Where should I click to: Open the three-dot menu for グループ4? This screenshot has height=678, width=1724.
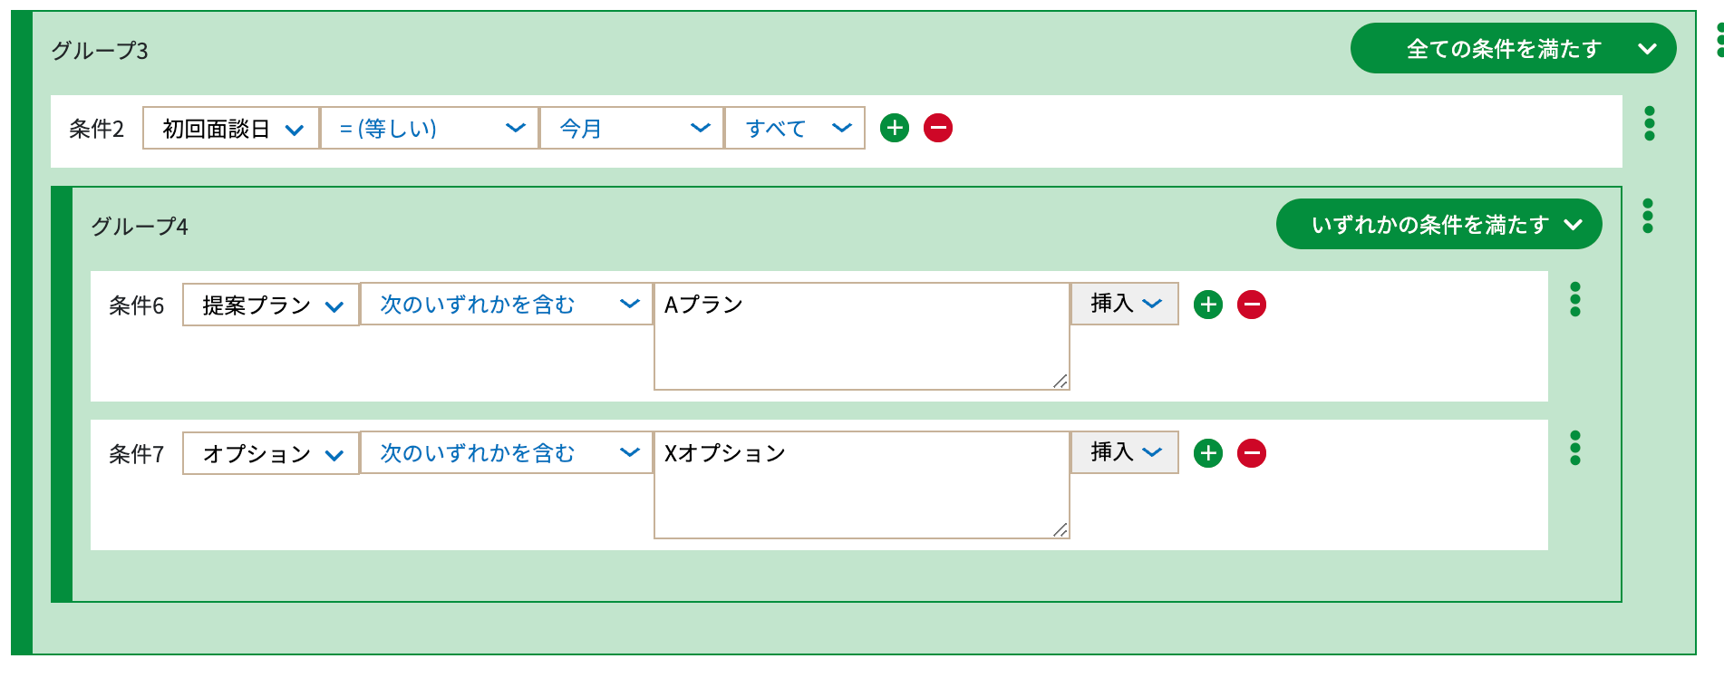click(x=1648, y=216)
